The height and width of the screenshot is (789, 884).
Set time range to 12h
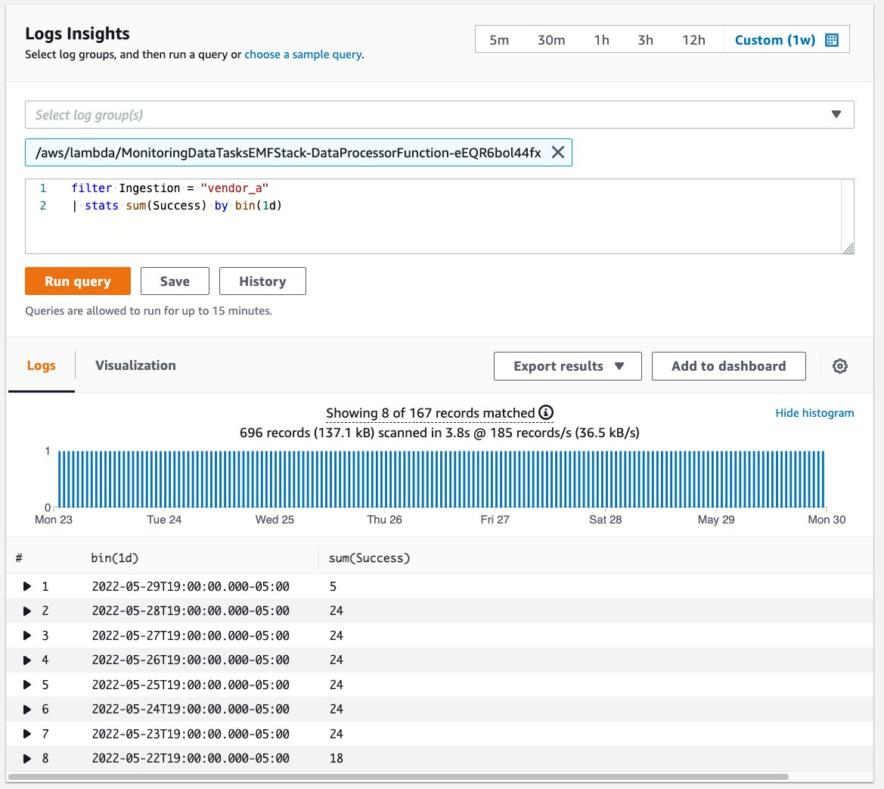(693, 41)
